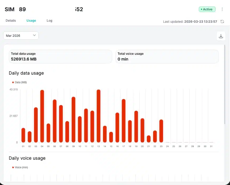Open the three-dot more options menu

pyautogui.click(x=222, y=9)
